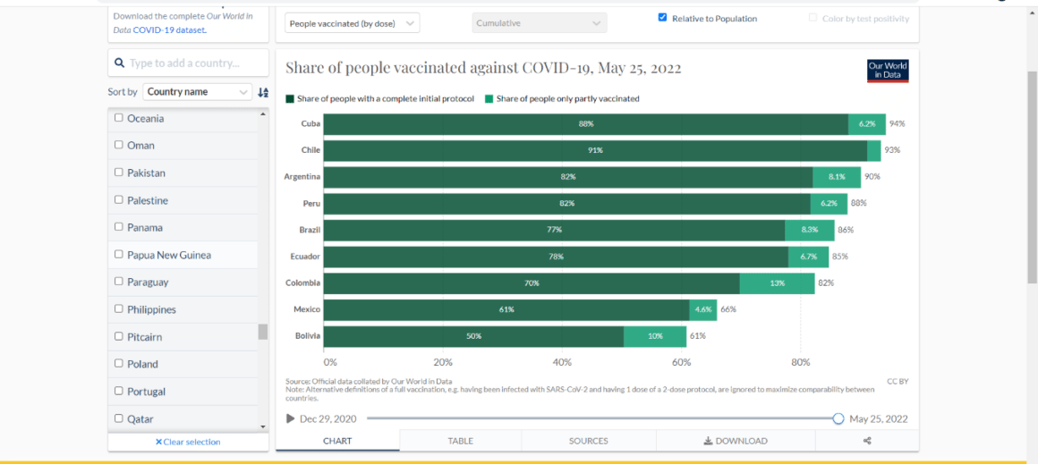Screen dimensions: 1038x464
Task: Uncheck Relative to Population
Action: pyautogui.click(x=662, y=18)
